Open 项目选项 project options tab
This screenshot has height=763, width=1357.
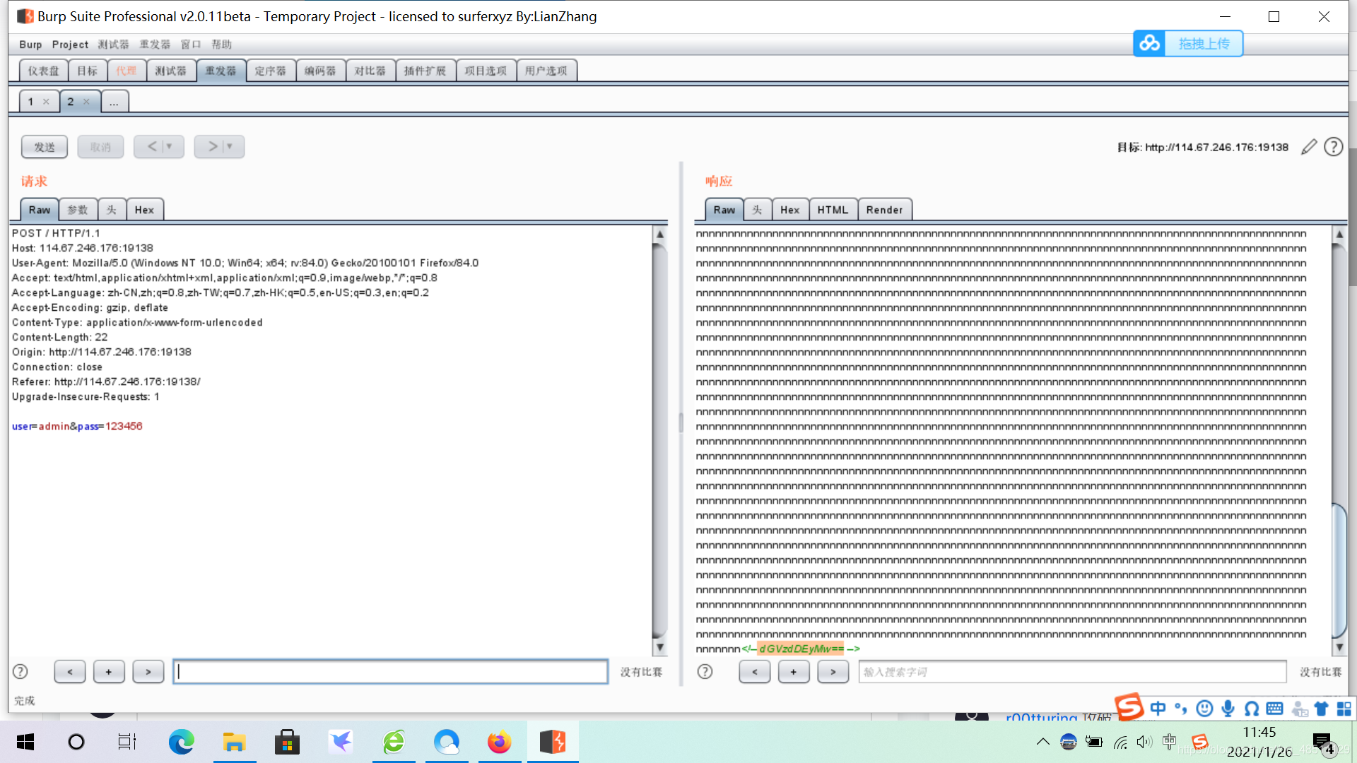tap(486, 71)
